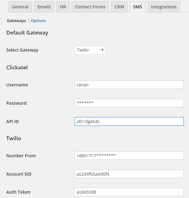Click the Account SID label
Viewport: 189px width, 198px height.
pyautogui.click(x=19, y=174)
